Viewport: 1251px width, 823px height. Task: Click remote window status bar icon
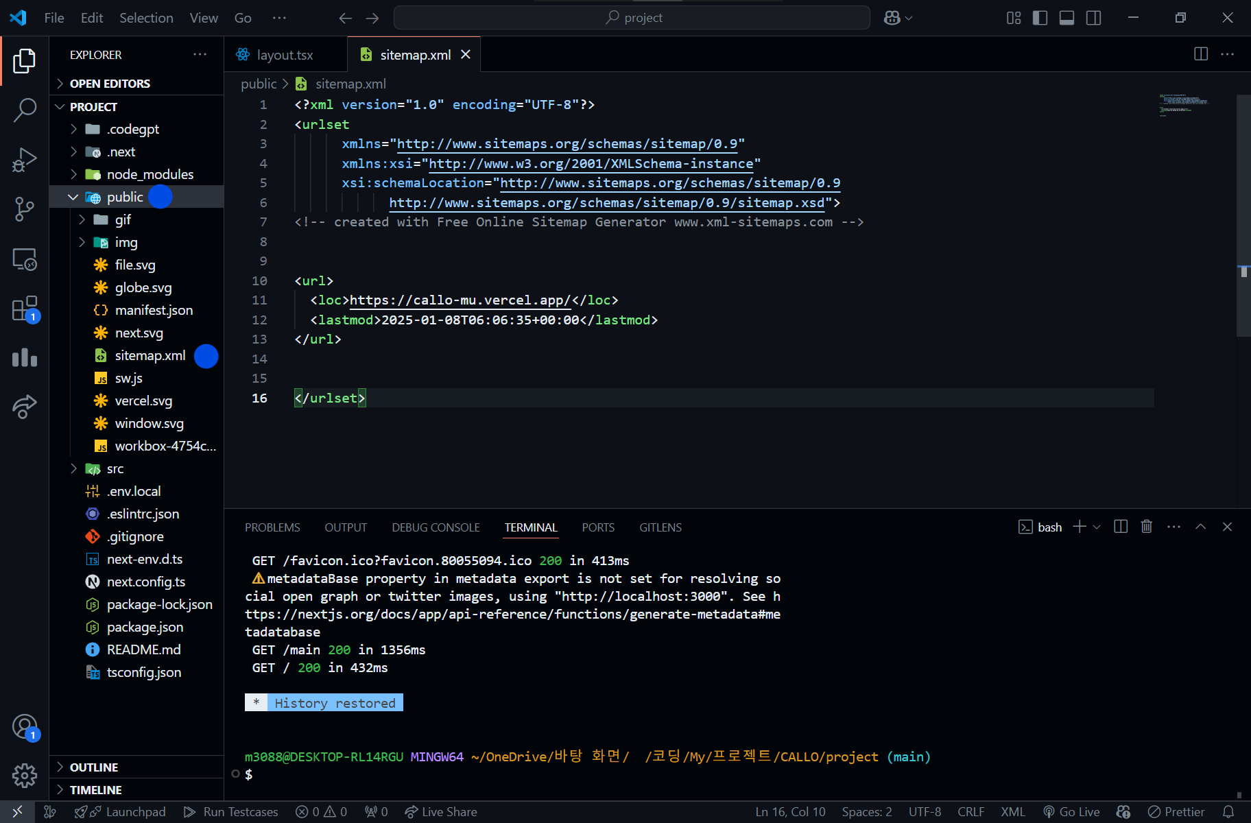tap(17, 812)
